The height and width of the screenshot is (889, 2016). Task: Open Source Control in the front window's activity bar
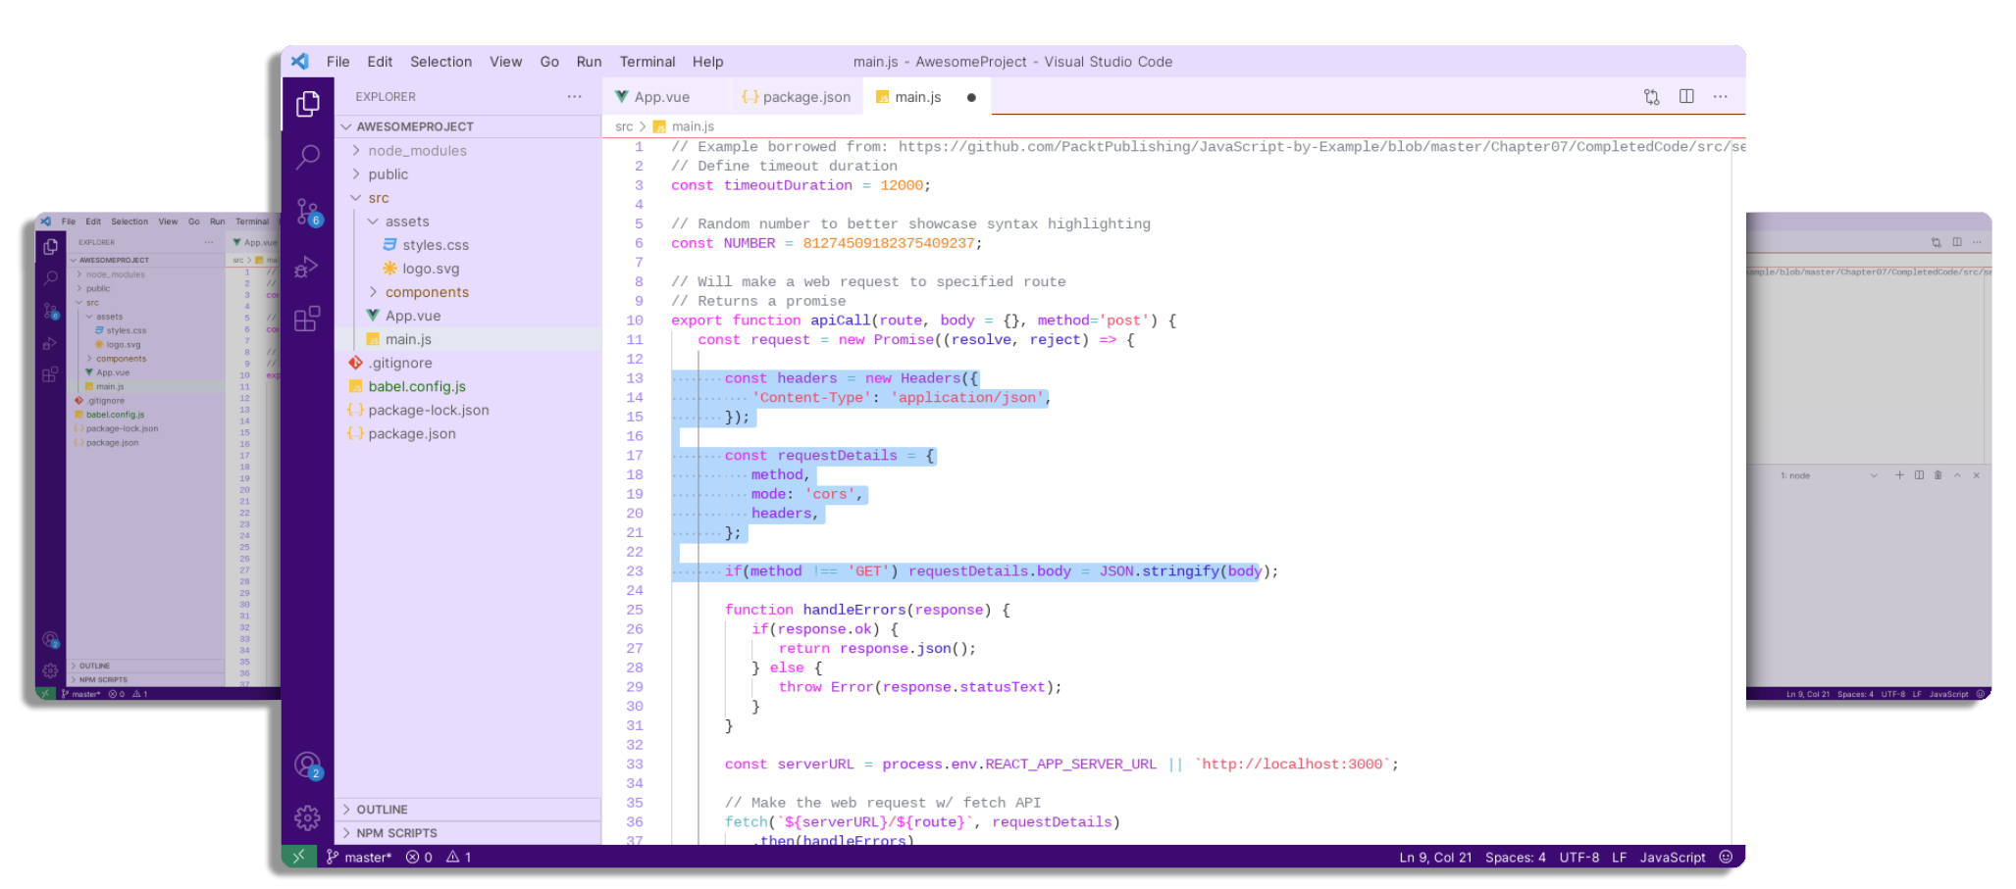click(308, 212)
